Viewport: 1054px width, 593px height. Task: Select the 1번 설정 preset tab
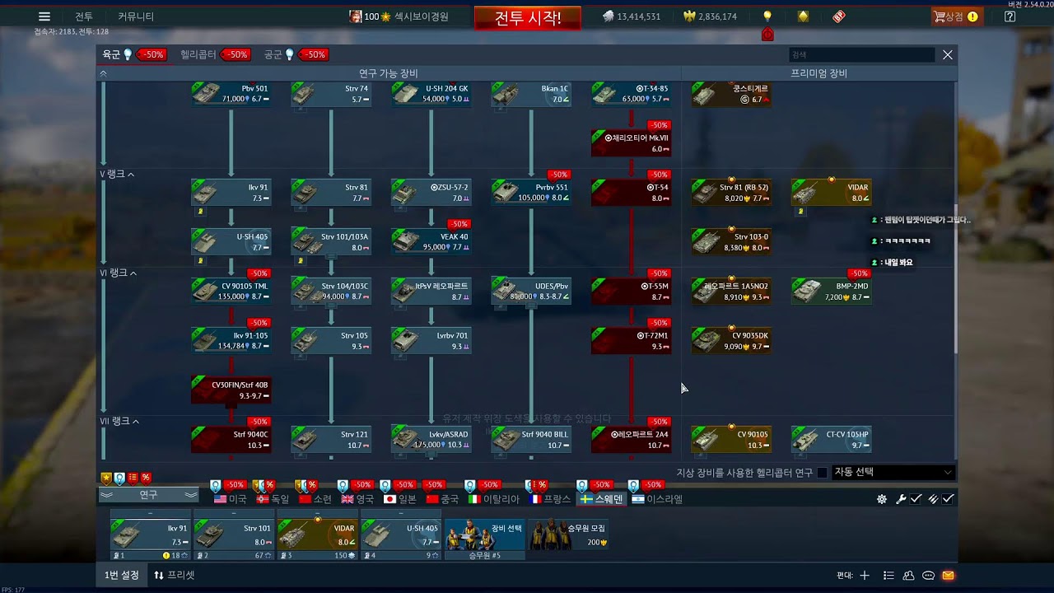(x=121, y=575)
